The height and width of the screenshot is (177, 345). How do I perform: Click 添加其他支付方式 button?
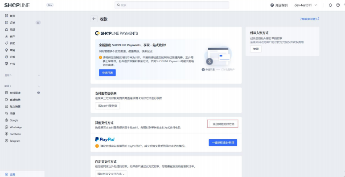coord(223,124)
